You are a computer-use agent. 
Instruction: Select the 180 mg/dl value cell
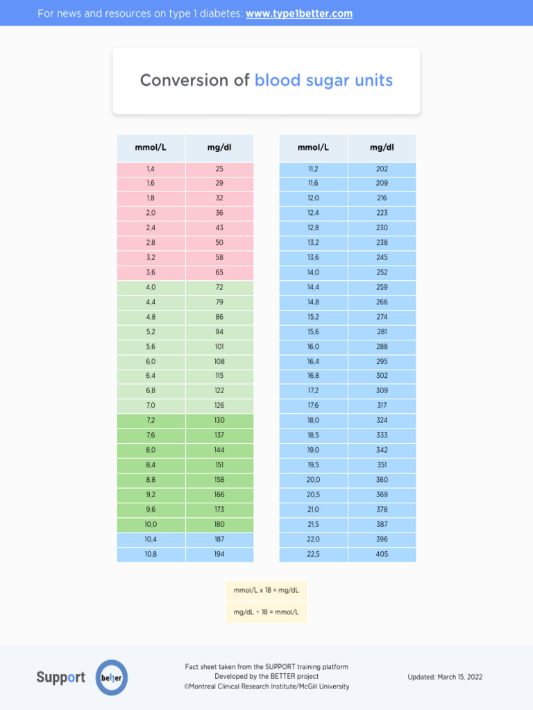coord(219,525)
